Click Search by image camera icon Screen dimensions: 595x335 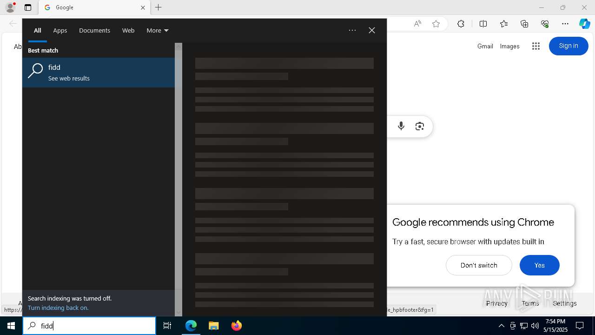[420, 126]
